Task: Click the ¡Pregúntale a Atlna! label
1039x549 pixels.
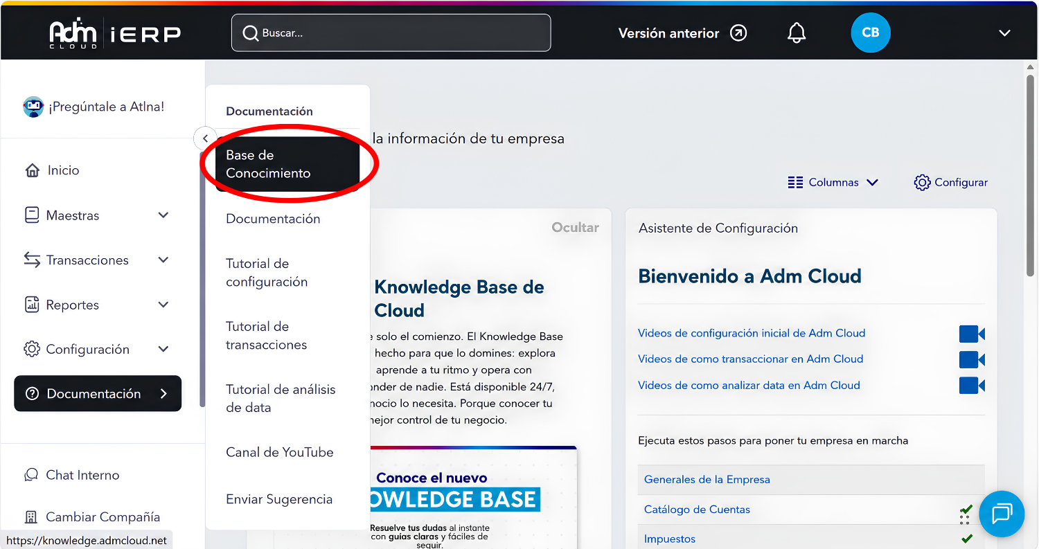Action: click(x=107, y=107)
